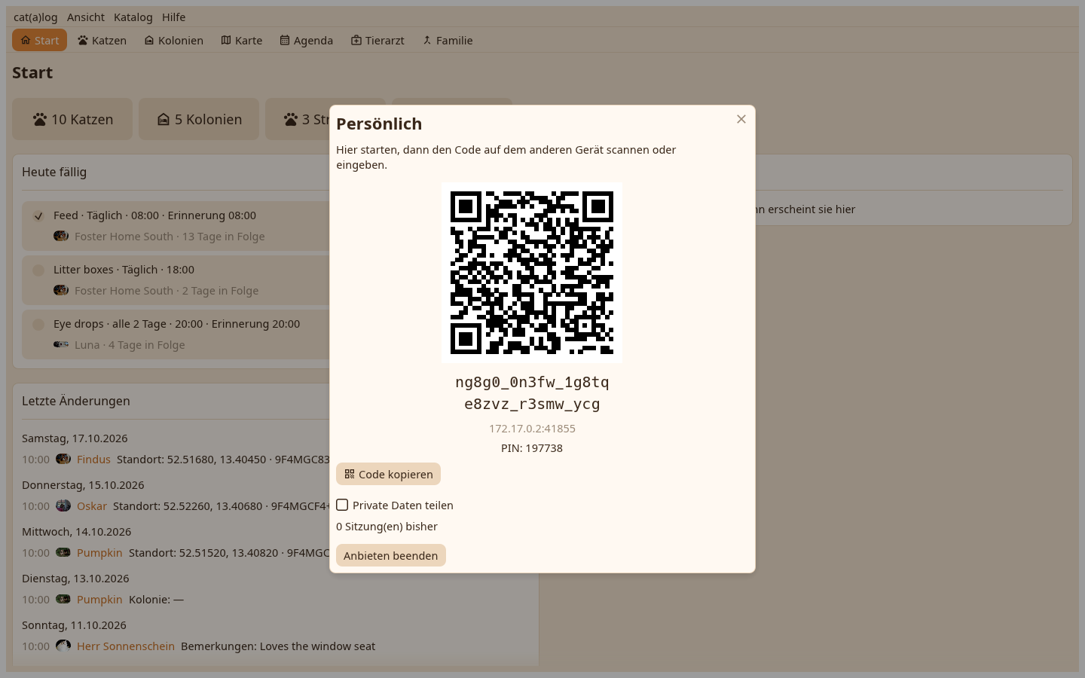Open the cat(a)log menu
Viewport: 1085px width, 678px height.
point(35,17)
